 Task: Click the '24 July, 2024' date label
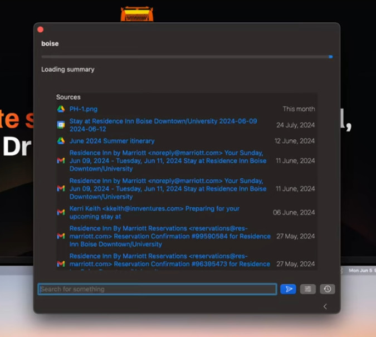(295, 125)
